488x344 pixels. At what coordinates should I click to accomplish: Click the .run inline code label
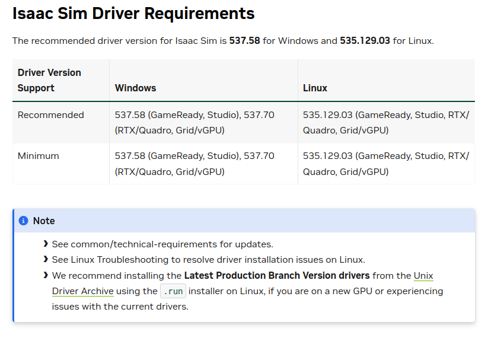pos(173,291)
